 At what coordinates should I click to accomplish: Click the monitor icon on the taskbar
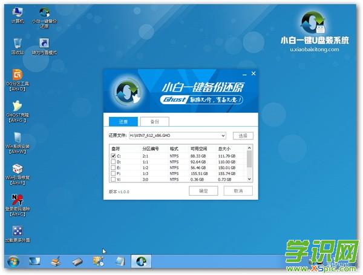pos(34,262)
